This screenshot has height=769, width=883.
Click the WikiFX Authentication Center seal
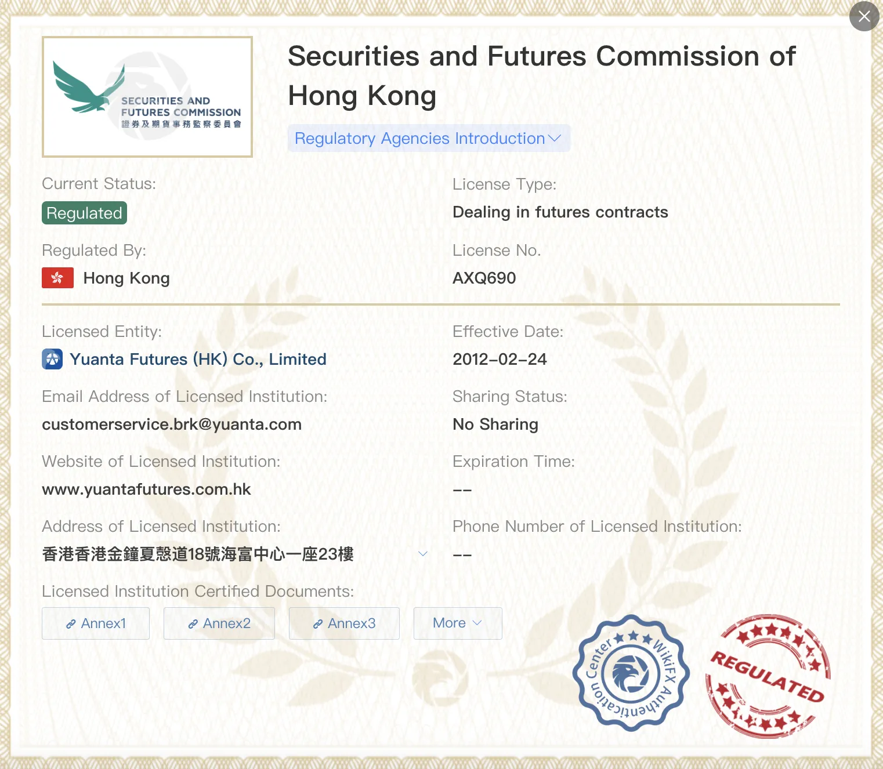[x=631, y=673]
